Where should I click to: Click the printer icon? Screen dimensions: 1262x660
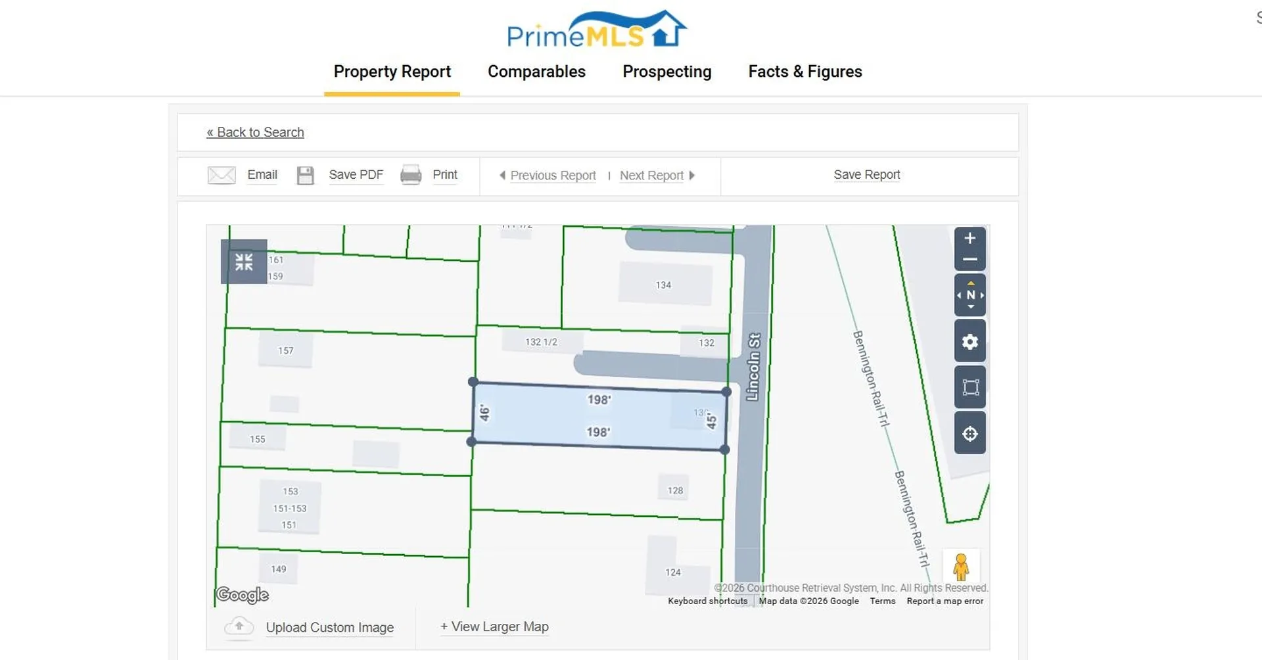pos(411,175)
